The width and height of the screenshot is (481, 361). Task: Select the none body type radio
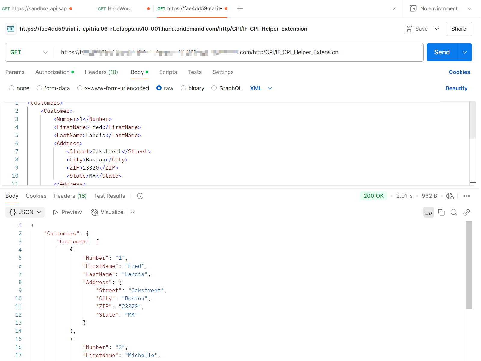pos(12,88)
